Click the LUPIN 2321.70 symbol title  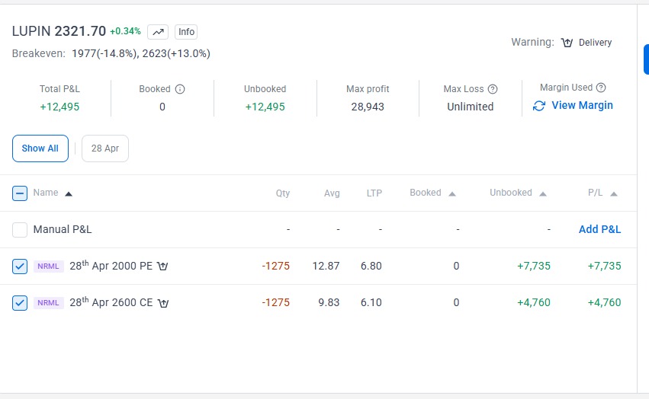point(59,31)
